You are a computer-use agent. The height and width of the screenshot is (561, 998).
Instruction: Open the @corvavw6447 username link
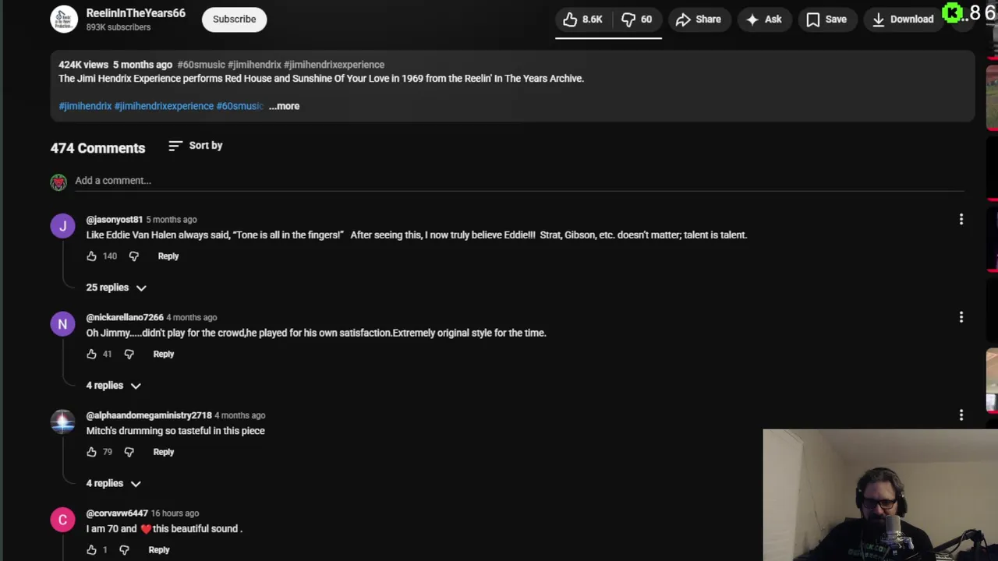(117, 514)
